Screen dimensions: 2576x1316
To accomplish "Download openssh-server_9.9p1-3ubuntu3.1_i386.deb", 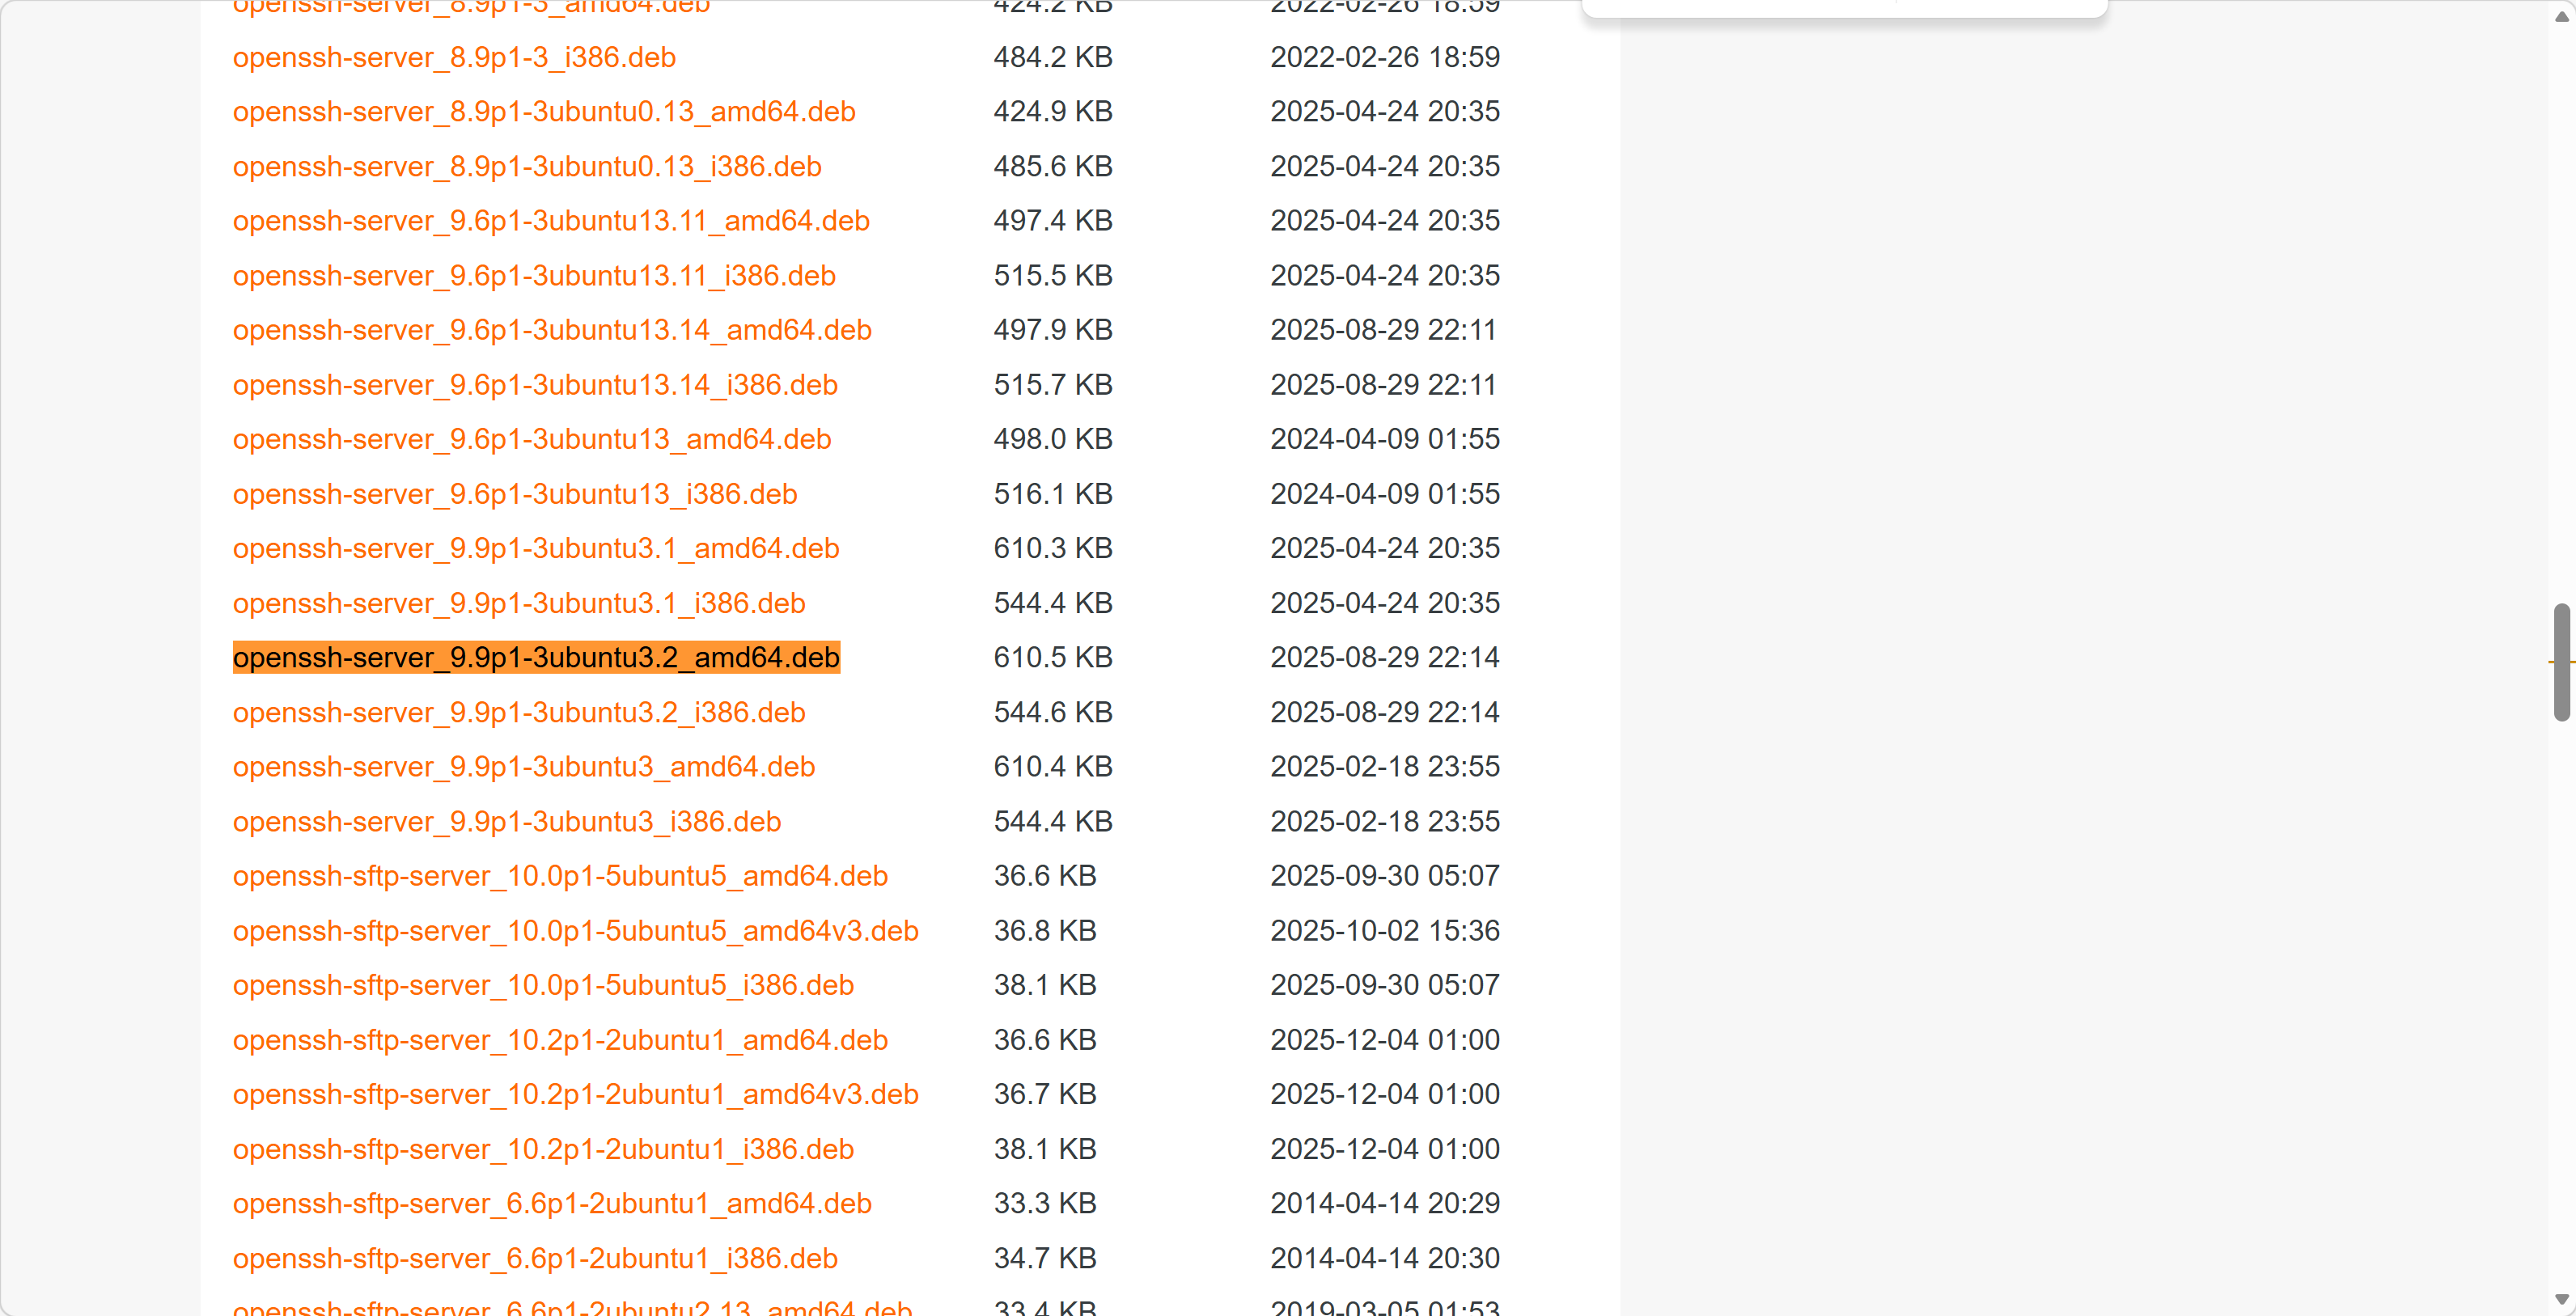I will (519, 603).
